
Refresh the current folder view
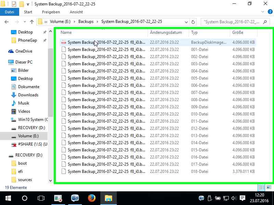pyautogui.click(x=193, y=22)
